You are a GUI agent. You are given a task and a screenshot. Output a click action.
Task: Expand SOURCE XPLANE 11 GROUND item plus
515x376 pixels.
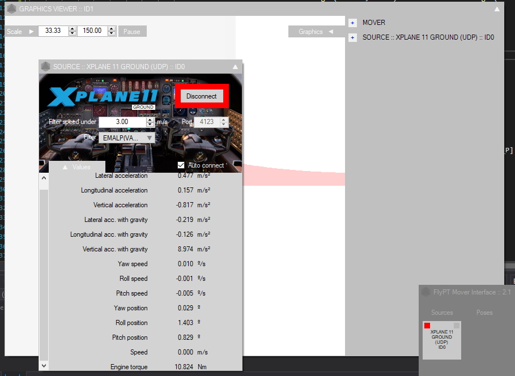pyautogui.click(x=352, y=37)
